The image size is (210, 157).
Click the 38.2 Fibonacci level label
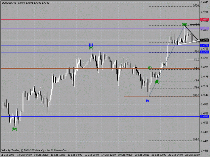pos(197,51)
